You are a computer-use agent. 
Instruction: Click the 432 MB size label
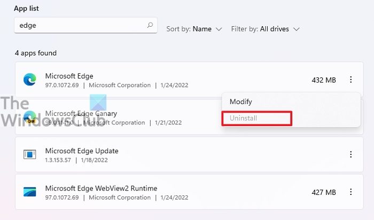pos(324,80)
